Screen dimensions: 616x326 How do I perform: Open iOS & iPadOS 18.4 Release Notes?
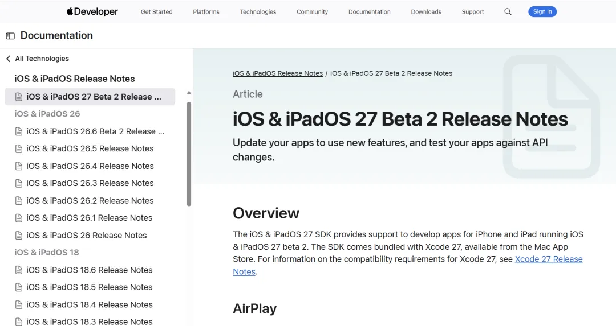click(89, 304)
